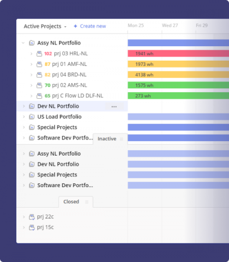Click the closed project icon for prj 22c
The image size is (229, 262).
click(x=32, y=217)
